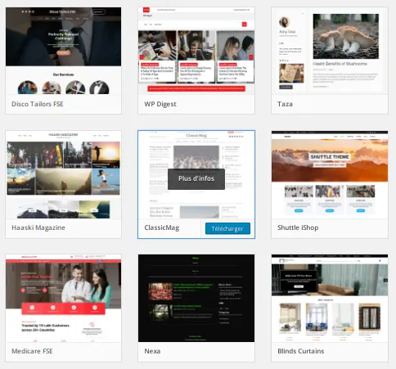Click the red search icon in WP Digest preview
396x369 pixels.
pos(245,25)
